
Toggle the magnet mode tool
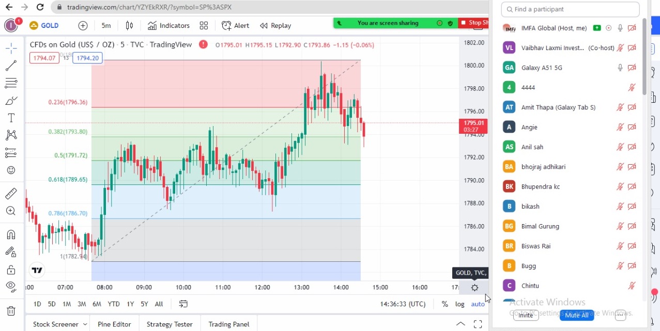tap(11, 234)
